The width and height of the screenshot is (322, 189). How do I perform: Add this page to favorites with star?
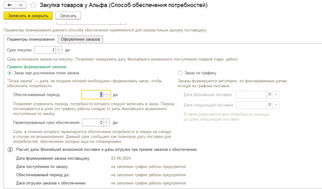pos(32,5)
